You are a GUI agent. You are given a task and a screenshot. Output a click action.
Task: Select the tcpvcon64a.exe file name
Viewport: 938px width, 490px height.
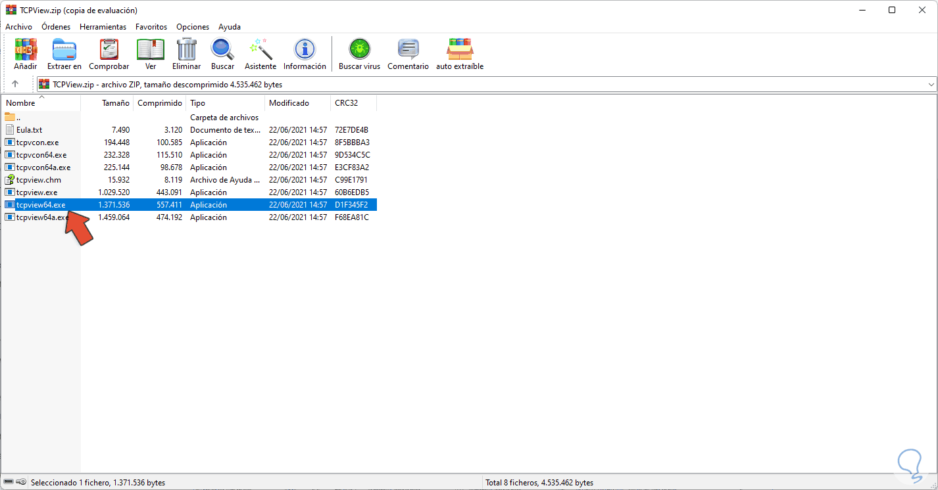coord(43,167)
